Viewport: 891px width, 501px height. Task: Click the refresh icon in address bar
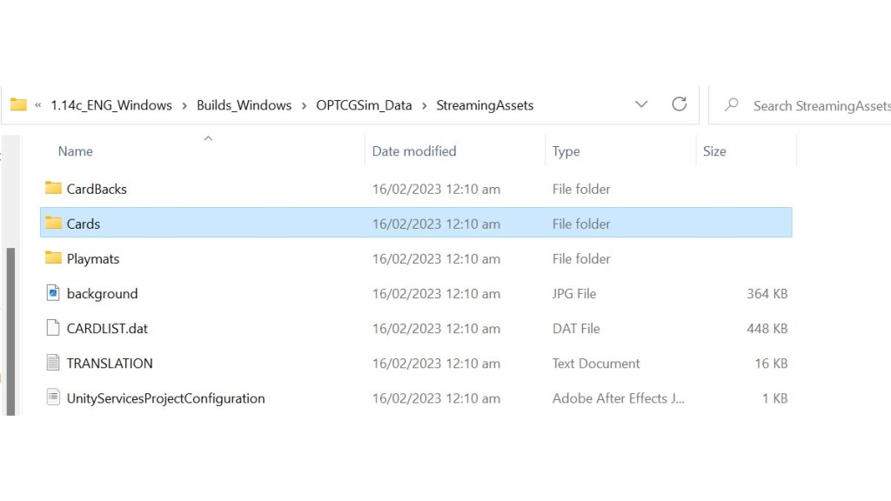680,104
